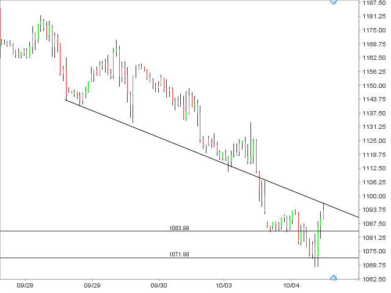Click the 09/28 date label
391x293 pixels.
pyautogui.click(x=25, y=285)
